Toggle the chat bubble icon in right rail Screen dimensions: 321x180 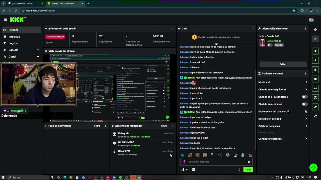(x=315, y=79)
